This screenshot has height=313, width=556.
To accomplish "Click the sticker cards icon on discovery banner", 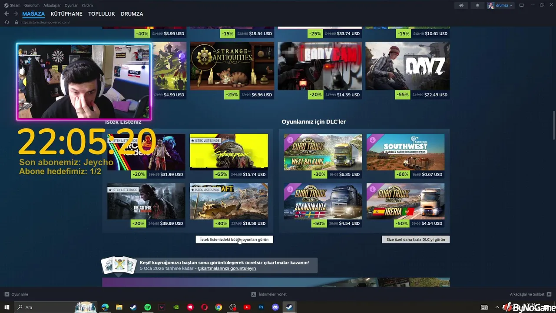I will (x=119, y=266).
